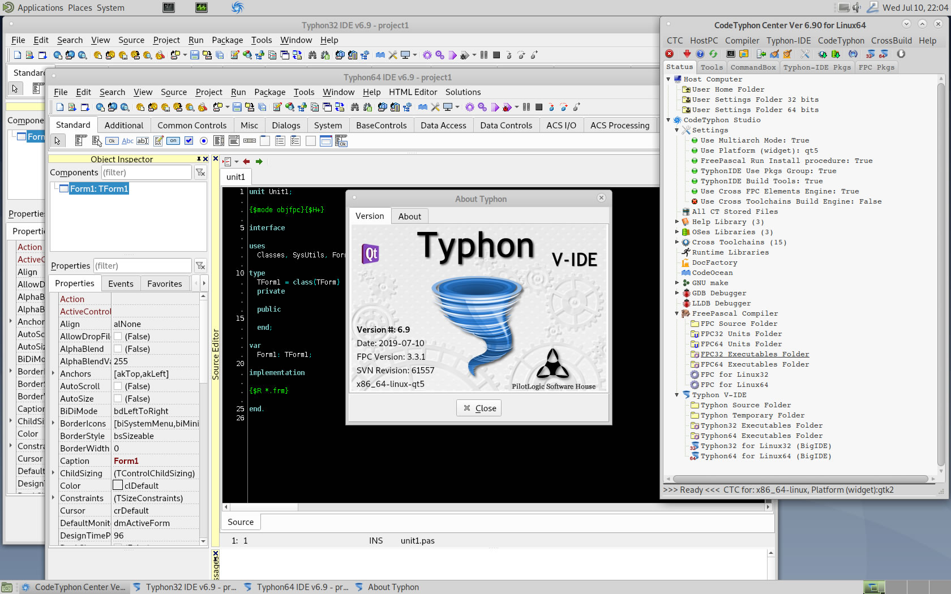Image resolution: width=951 pixels, height=594 pixels.
Task: Click filter button beside Components filter
Action: point(200,173)
